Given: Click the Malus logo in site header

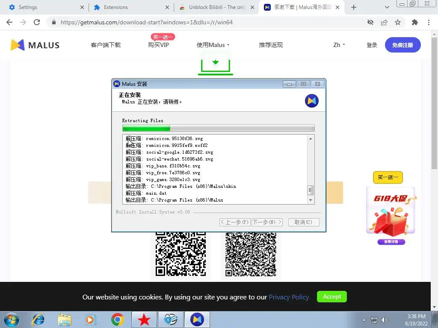Looking at the screenshot, I should pos(35,45).
